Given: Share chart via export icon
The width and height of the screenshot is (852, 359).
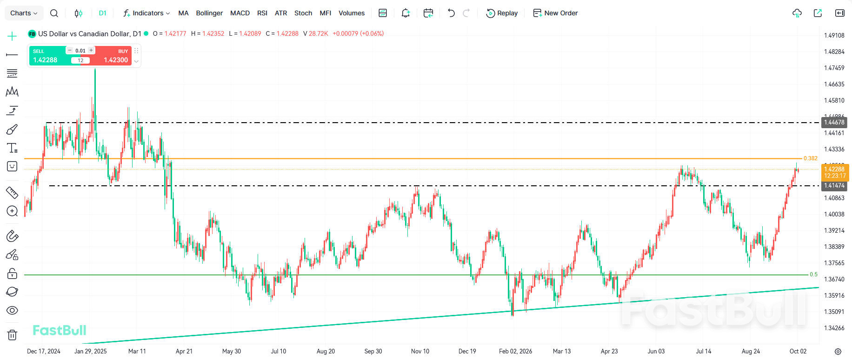Looking at the screenshot, I should click(x=818, y=13).
